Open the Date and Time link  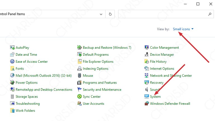point(26,55)
